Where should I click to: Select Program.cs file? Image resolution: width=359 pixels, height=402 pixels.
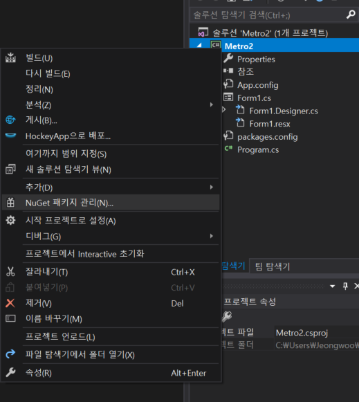(258, 149)
